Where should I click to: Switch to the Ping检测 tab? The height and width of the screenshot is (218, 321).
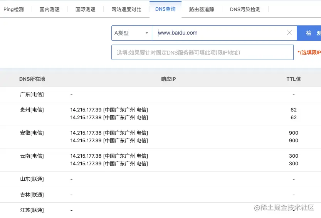[13, 9]
